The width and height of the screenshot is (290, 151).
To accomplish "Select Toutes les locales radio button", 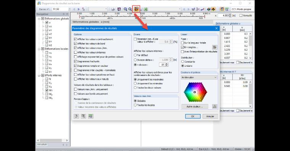I will (x=135, y=105).
